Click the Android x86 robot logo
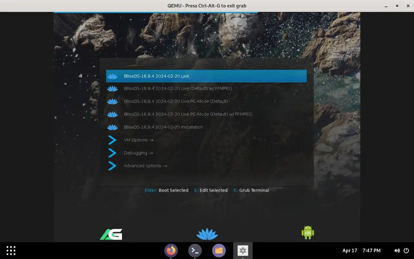This screenshot has height=259, width=414. 308,232
